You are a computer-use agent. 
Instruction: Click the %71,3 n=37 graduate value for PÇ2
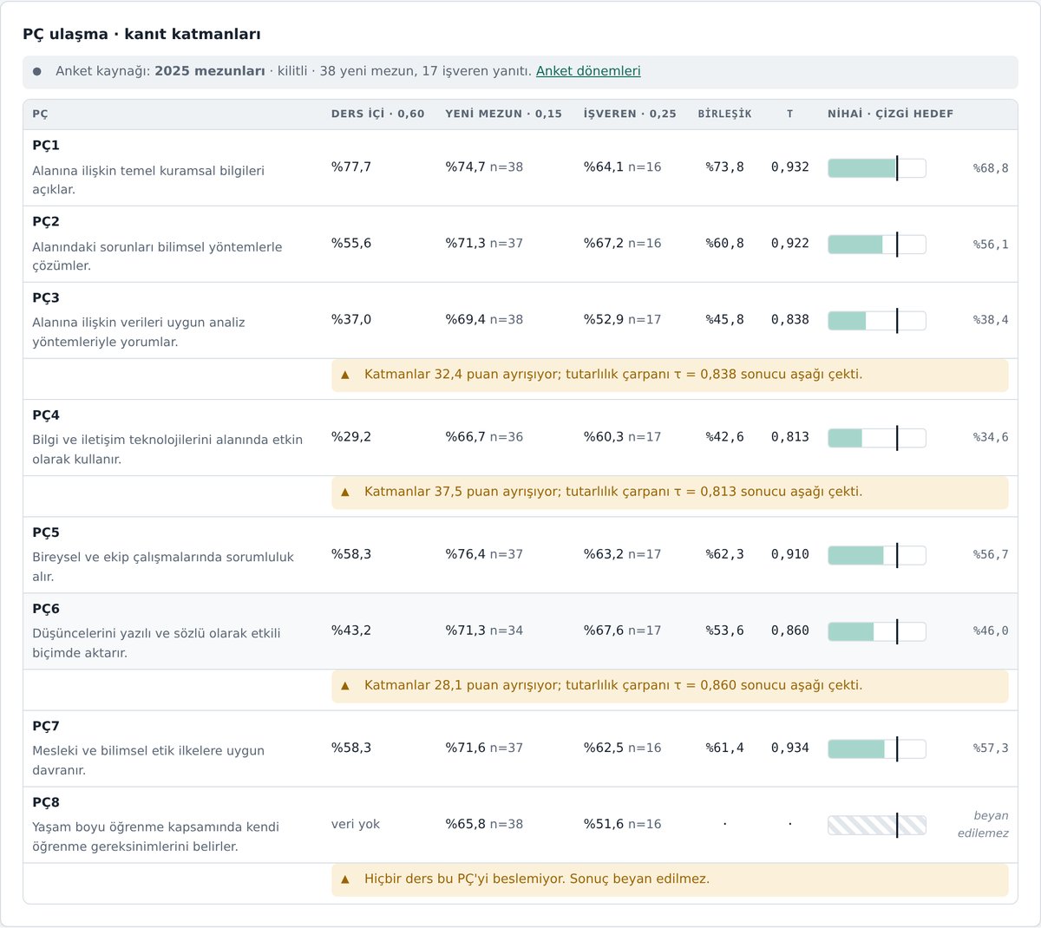[x=484, y=243]
